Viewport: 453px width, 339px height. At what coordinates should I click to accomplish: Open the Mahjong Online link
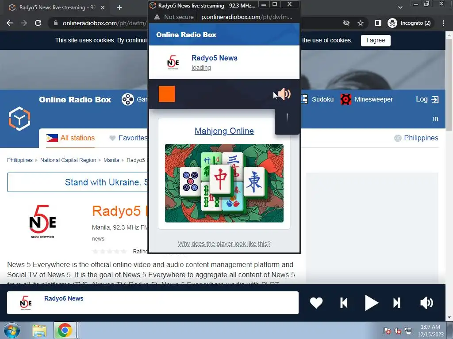pos(224,131)
